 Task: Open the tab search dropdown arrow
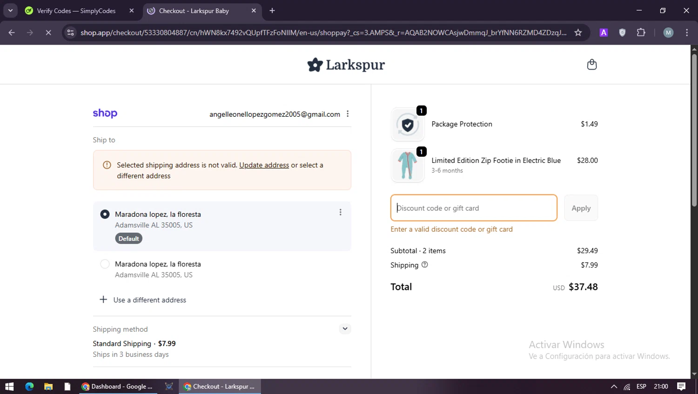[x=10, y=11]
